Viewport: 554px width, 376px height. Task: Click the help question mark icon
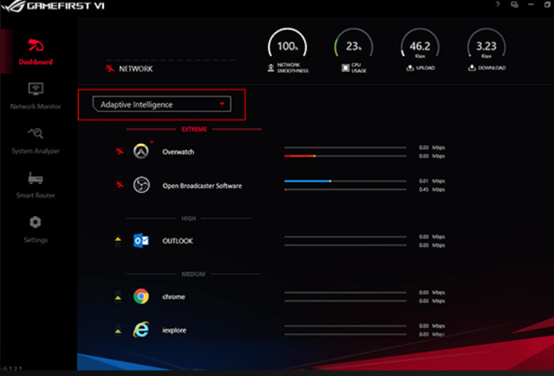[x=497, y=4]
